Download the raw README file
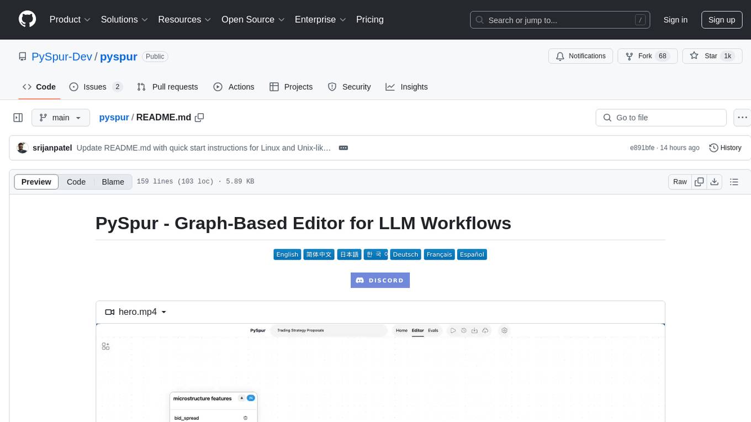751x422 pixels. (714, 182)
